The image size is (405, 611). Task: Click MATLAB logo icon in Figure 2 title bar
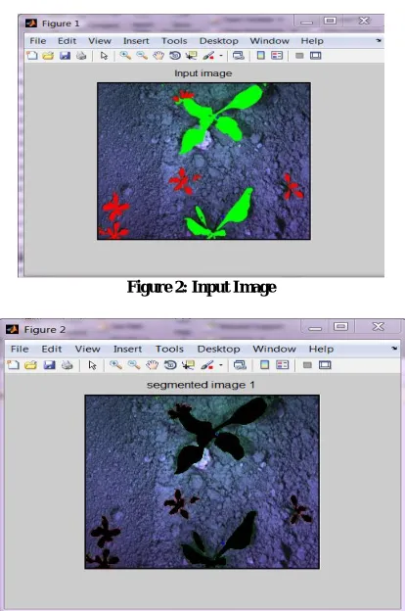pyautogui.click(x=12, y=330)
